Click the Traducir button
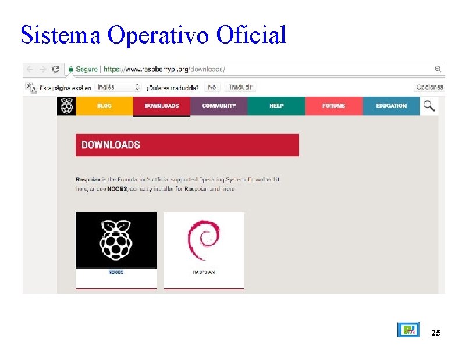The width and height of the screenshot is (462, 346). (240, 87)
